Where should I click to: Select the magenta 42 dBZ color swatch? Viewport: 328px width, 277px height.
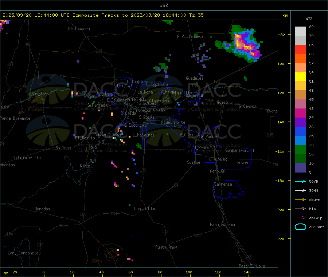[300, 113]
